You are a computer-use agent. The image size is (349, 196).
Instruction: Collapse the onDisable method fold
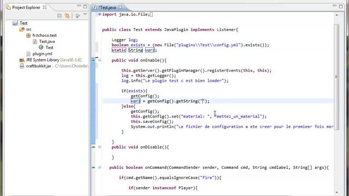coord(100,147)
